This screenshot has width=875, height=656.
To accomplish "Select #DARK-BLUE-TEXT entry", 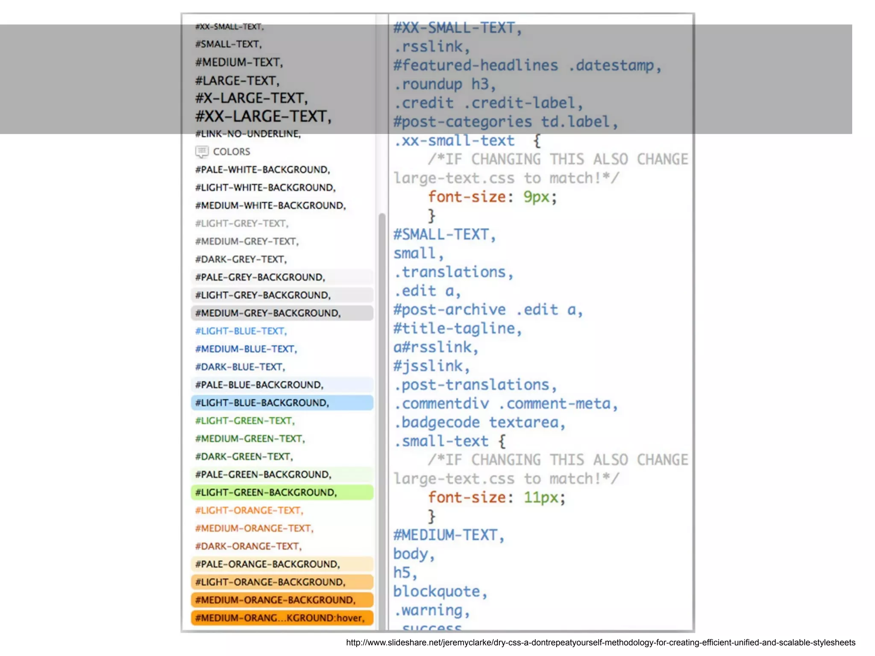I will click(240, 367).
